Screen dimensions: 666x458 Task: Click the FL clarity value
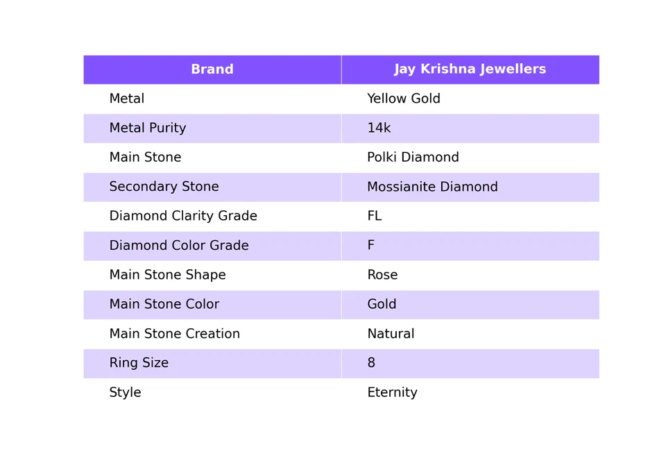coord(374,216)
